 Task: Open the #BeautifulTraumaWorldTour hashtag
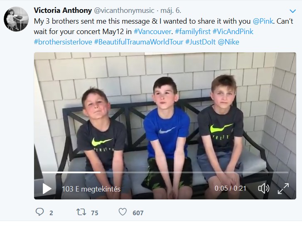point(139,42)
